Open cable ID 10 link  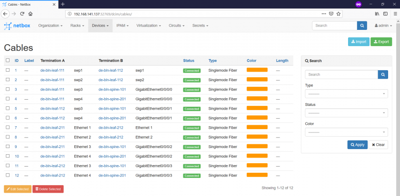[x=17, y=156]
